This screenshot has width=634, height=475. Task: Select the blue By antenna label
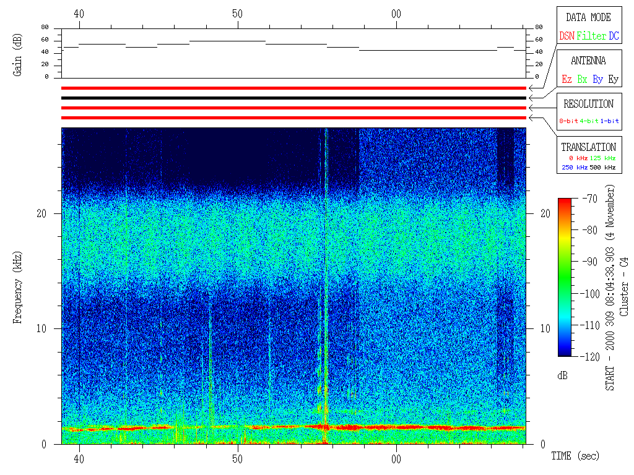tap(597, 80)
